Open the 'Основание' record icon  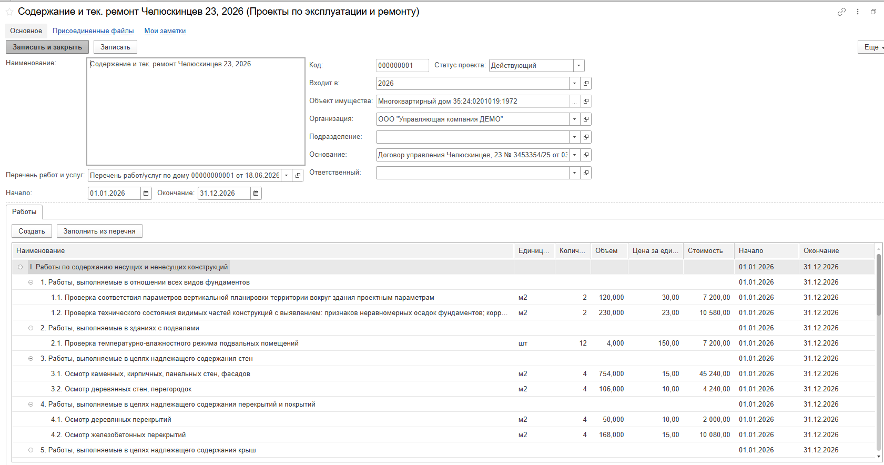click(586, 155)
